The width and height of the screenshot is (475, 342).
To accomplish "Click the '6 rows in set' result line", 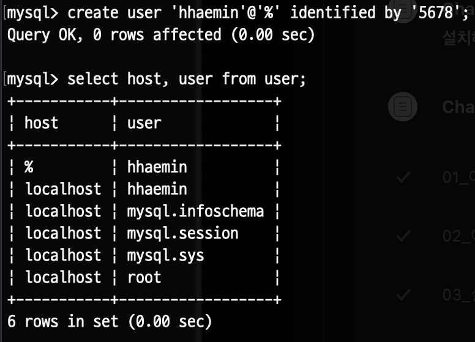I will [x=110, y=321].
